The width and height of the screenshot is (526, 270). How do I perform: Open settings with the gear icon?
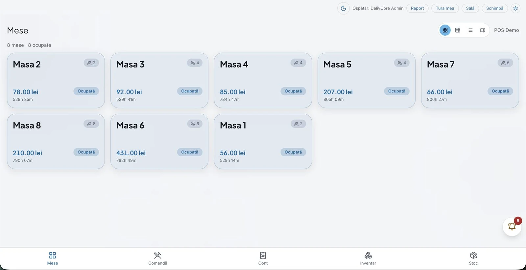point(515,8)
